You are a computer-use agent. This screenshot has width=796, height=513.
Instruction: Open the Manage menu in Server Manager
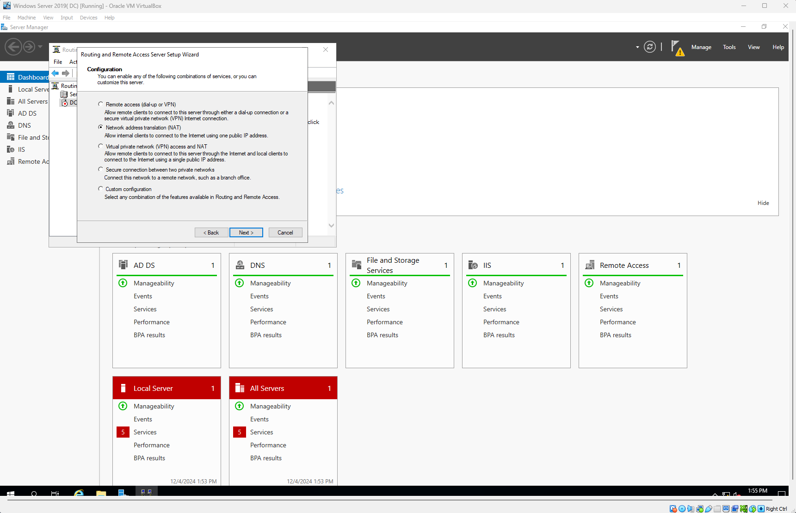point(701,47)
